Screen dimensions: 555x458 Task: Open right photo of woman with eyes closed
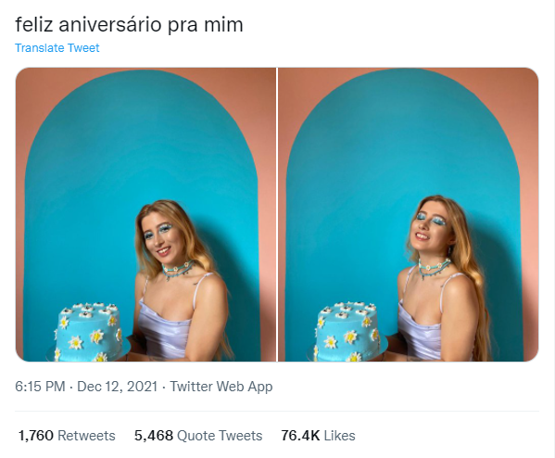(x=408, y=214)
